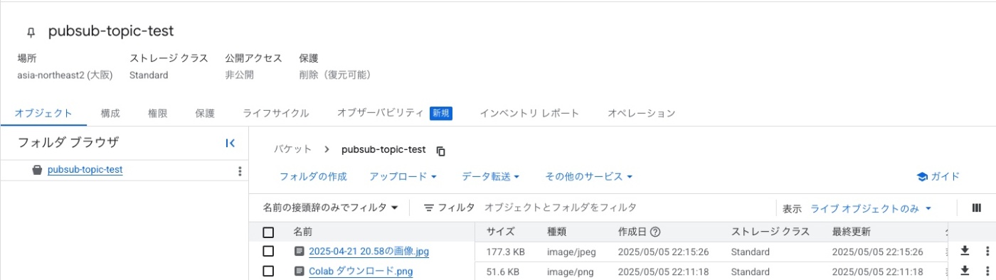
Task: Click the 177.3 KB size cell
Action: coord(506,252)
